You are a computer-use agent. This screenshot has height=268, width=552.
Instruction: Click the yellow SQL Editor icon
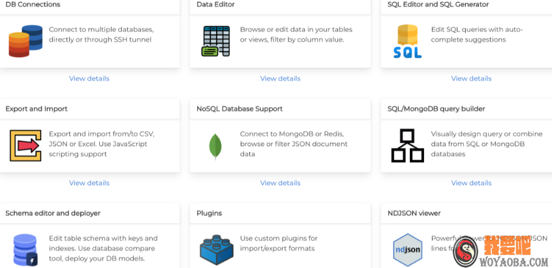pyautogui.click(x=407, y=41)
